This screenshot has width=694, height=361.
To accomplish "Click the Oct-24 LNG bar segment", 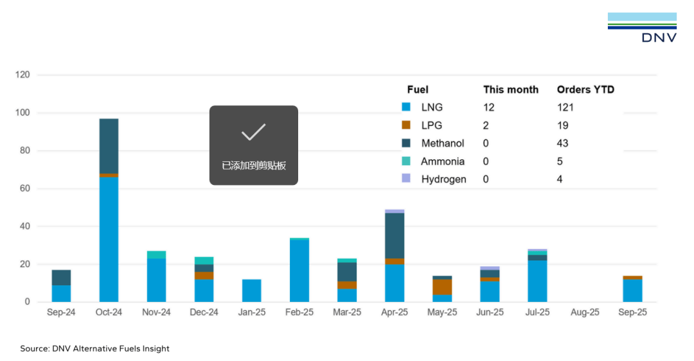I will coord(109,238).
